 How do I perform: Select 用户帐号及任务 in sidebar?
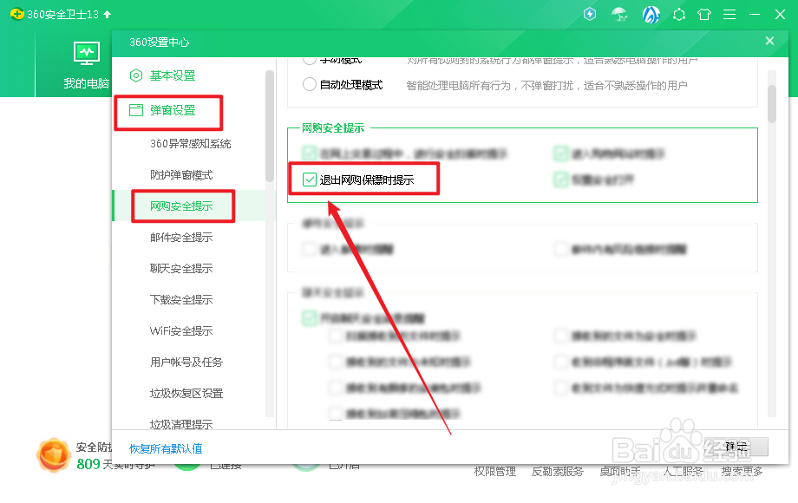186,363
